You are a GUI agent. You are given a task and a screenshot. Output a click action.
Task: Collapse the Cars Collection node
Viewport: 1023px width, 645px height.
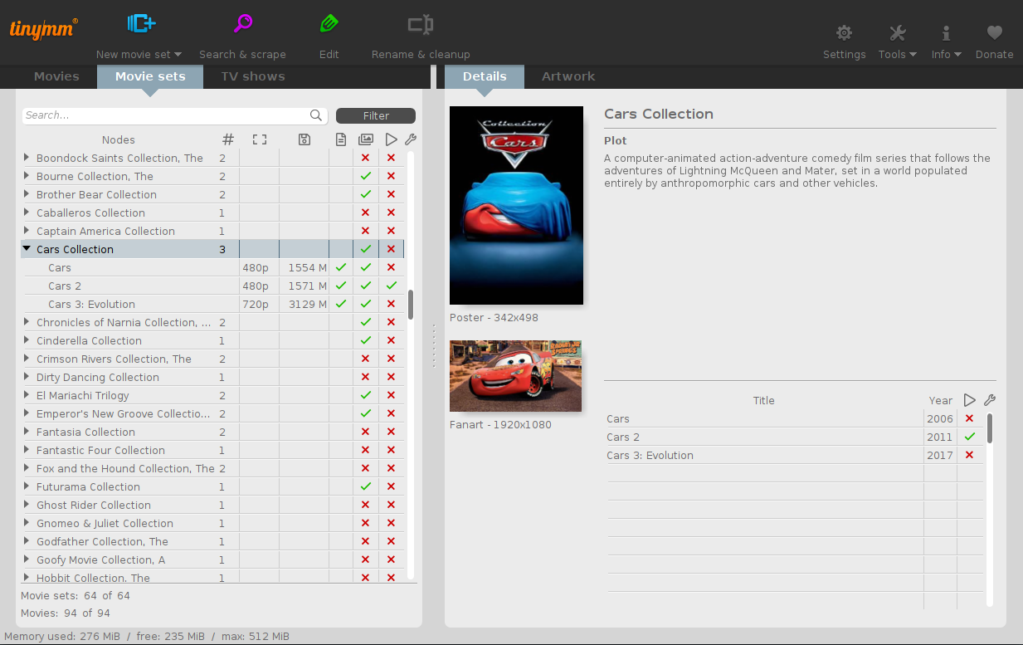(x=27, y=249)
